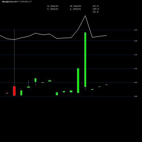Click the 1059 price axis label
The width and height of the screenshot is (142, 142).
coord(136,82)
